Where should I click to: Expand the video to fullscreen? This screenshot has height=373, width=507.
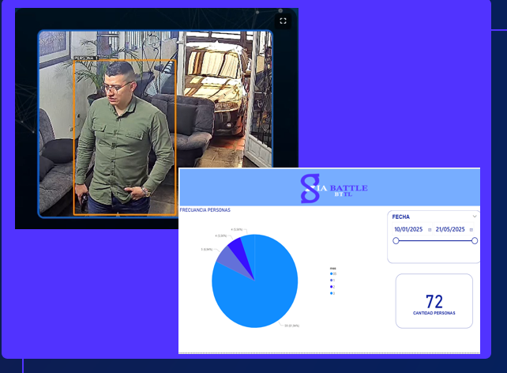pyautogui.click(x=283, y=21)
